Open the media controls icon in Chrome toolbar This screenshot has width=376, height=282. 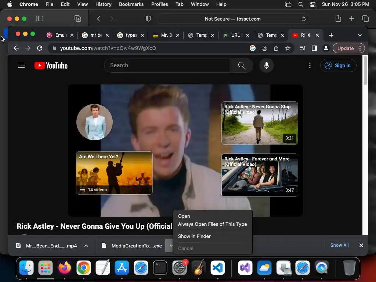tap(303, 48)
